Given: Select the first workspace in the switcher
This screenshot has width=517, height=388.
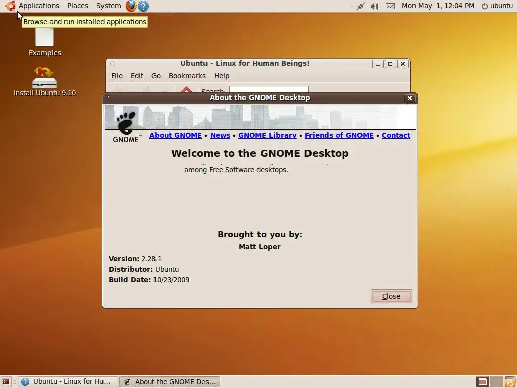Looking at the screenshot, I should click(x=482, y=382).
